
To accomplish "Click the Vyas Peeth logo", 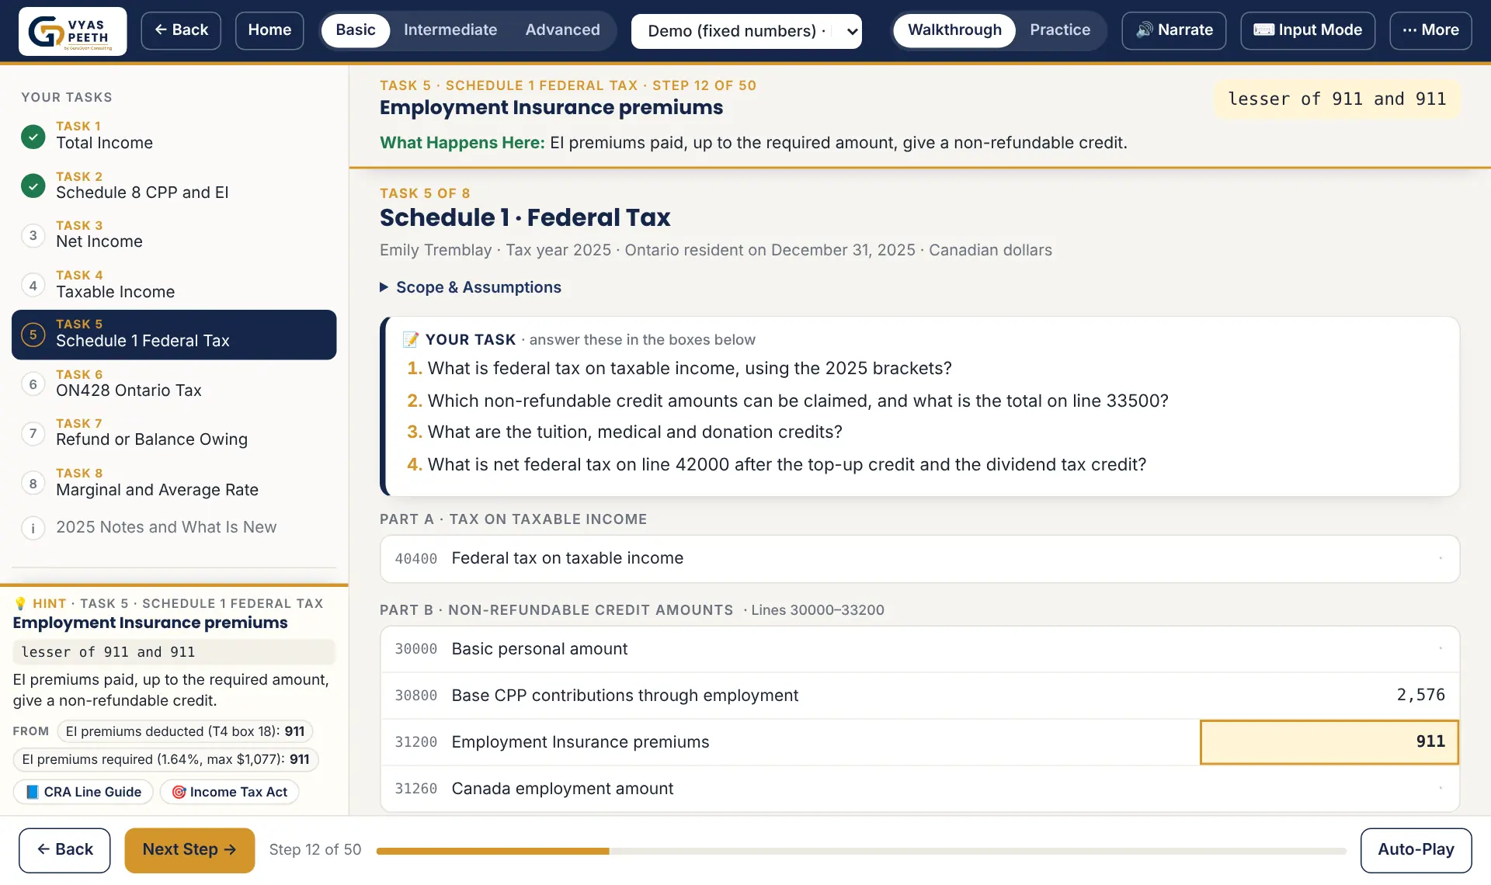I will click(72, 31).
